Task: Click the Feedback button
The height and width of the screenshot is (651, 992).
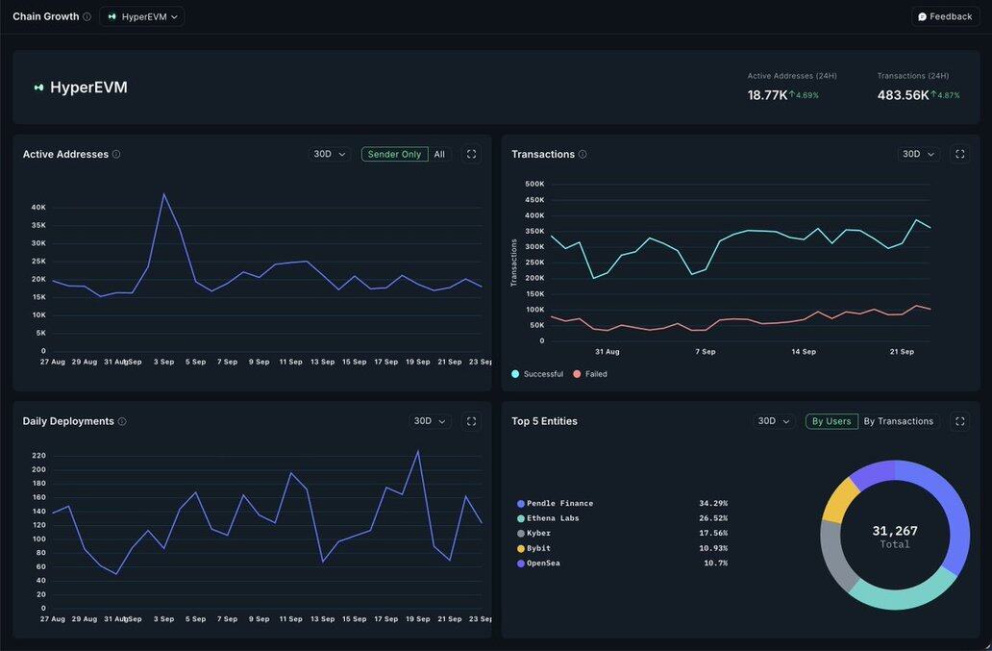Action: (945, 17)
